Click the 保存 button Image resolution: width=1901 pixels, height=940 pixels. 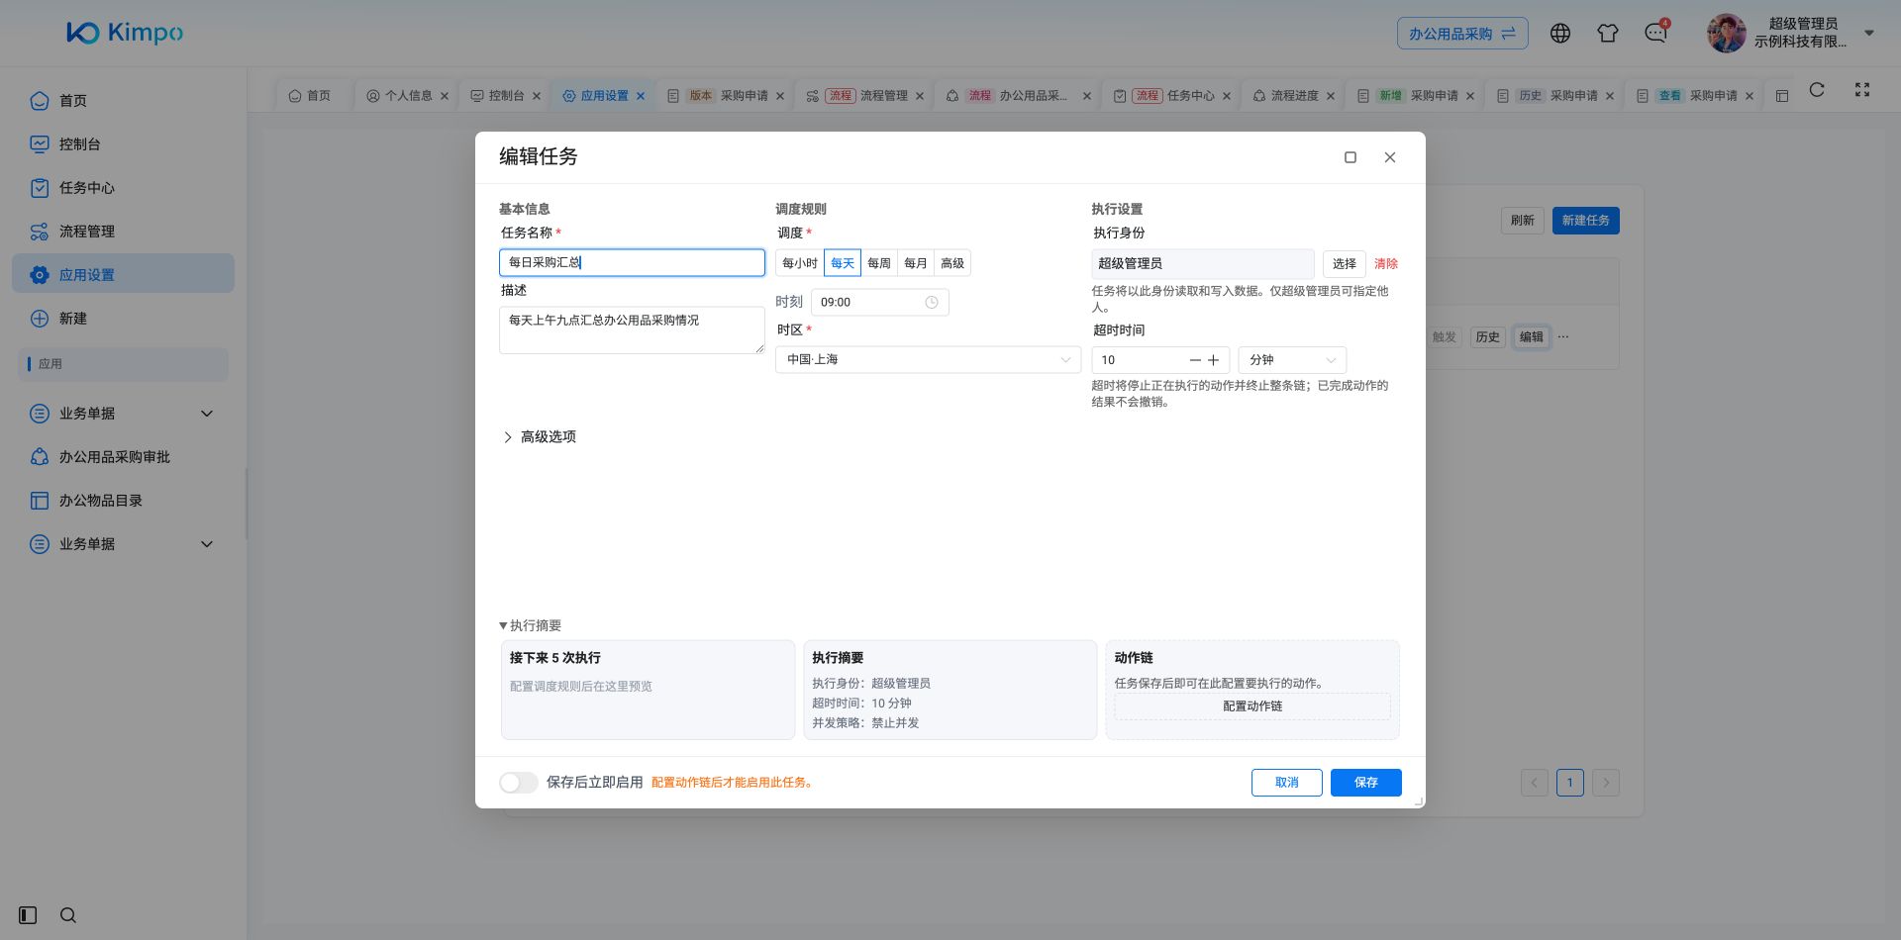[1366, 783]
